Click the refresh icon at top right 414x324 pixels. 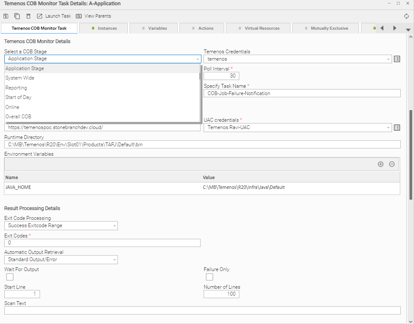pos(406,16)
